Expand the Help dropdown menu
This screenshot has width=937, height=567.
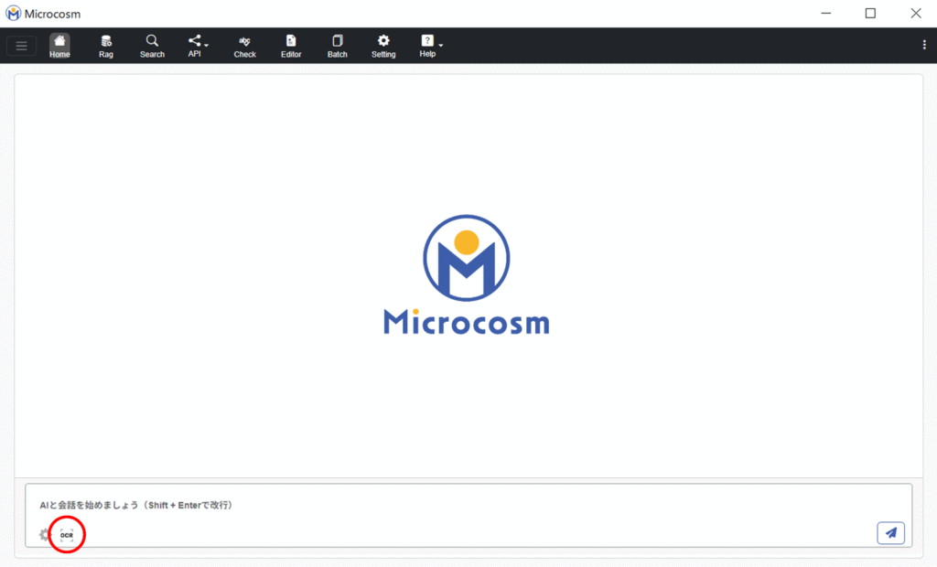(429, 46)
